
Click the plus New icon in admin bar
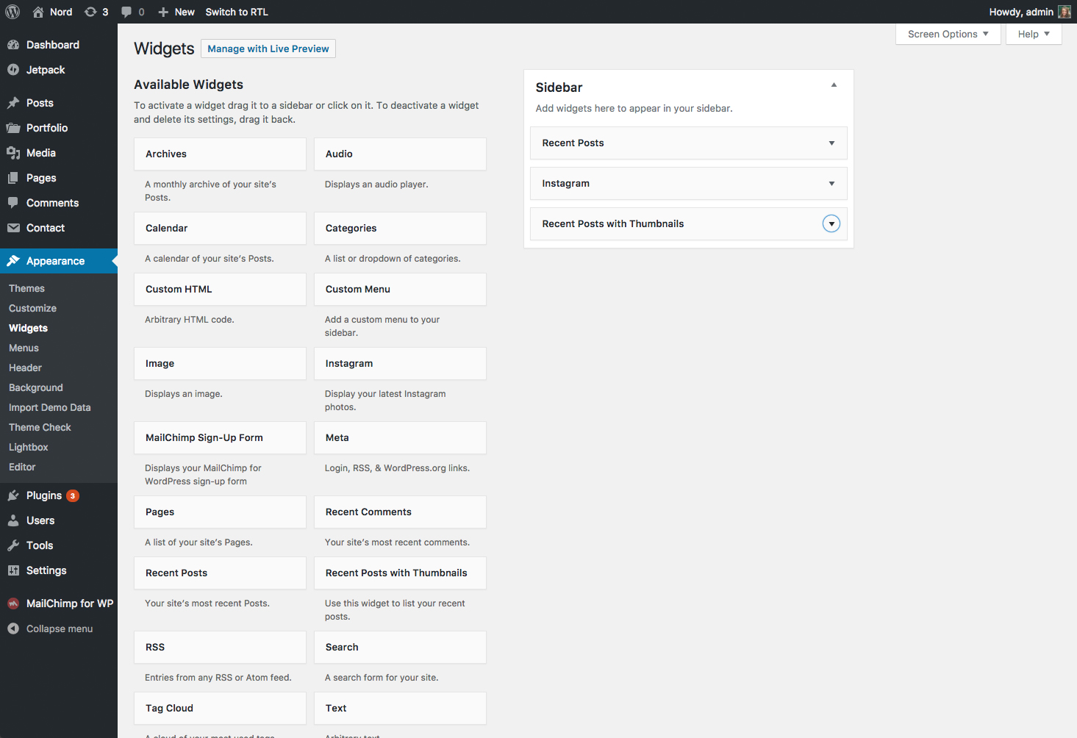tap(163, 12)
